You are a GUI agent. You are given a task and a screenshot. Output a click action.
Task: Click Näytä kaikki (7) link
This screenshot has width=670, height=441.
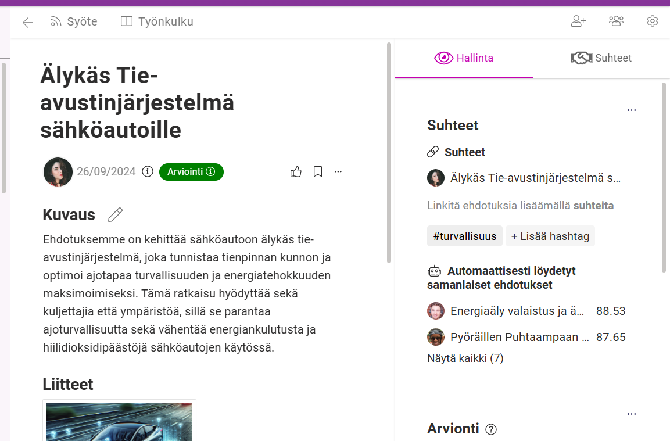465,358
